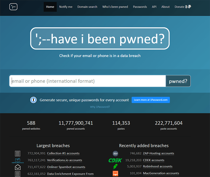Click the Robinhood feather logo

point(115,166)
